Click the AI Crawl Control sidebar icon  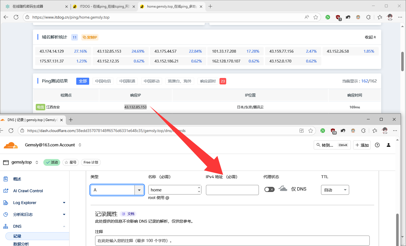tap(6, 191)
